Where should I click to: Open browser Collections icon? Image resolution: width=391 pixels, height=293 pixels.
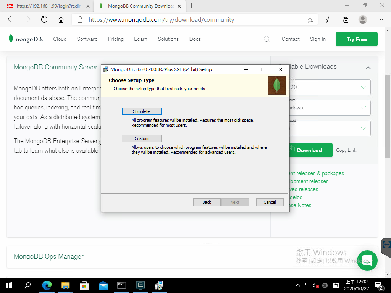(x=345, y=19)
